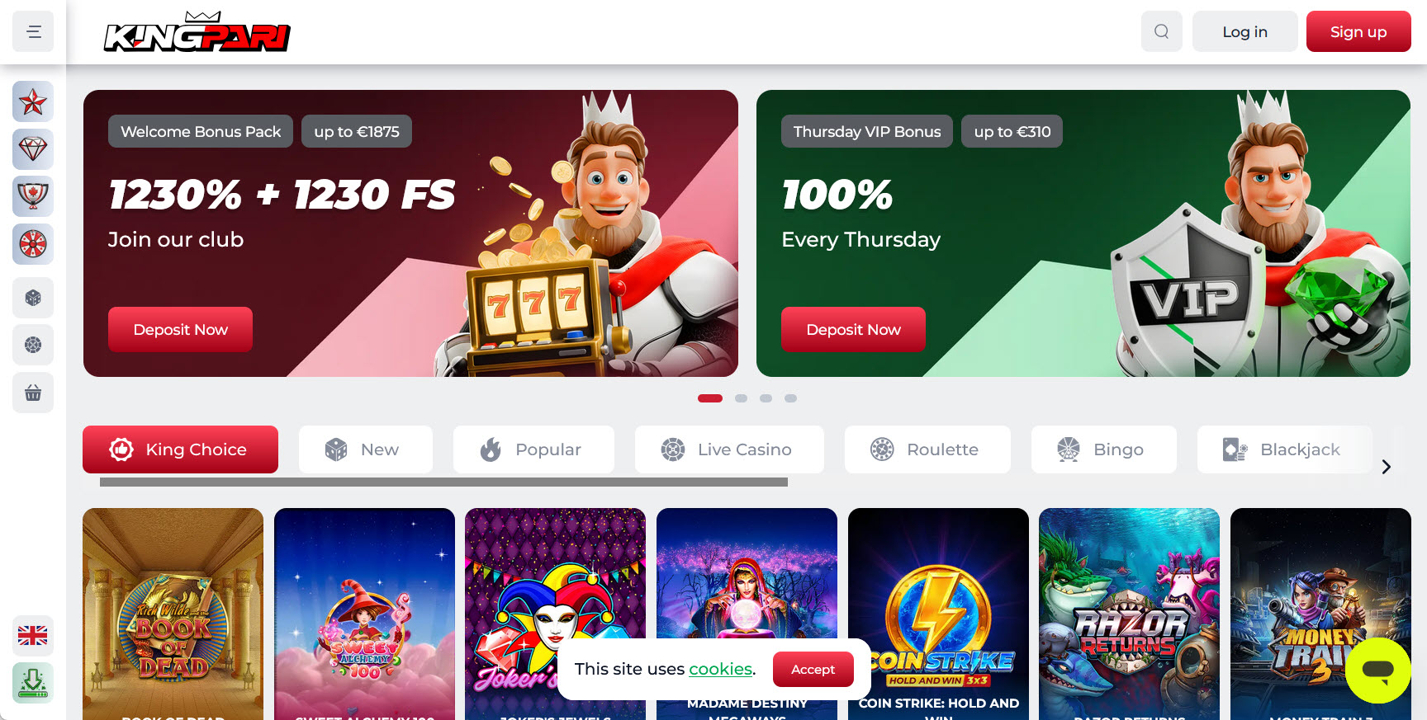Select the trophy shield sidebar icon
This screenshot has width=1427, height=720.
pyautogui.click(x=33, y=196)
